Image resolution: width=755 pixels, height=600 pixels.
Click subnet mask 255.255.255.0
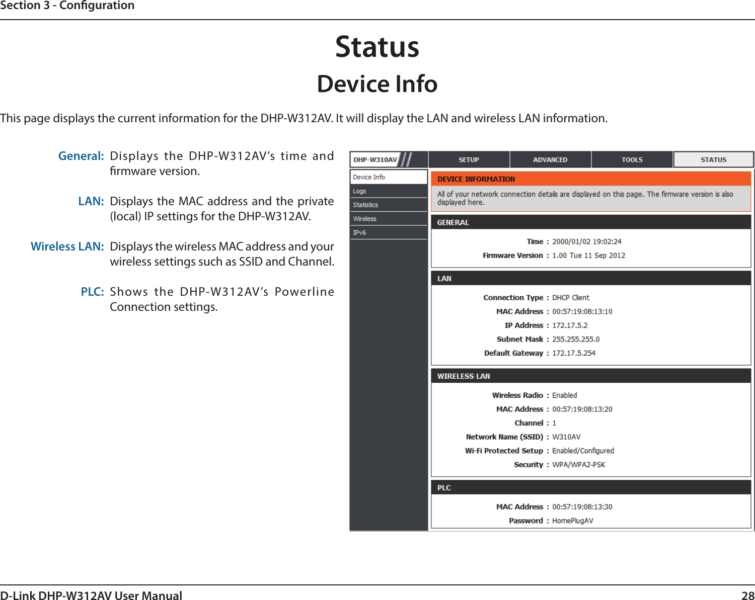click(576, 339)
